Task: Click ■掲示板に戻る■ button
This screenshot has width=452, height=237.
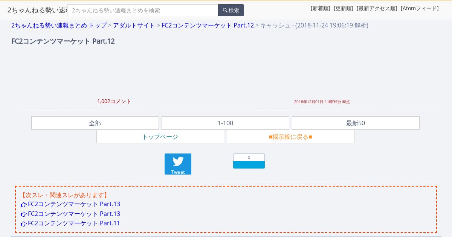Action: pyautogui.click(x=290, y=137)
